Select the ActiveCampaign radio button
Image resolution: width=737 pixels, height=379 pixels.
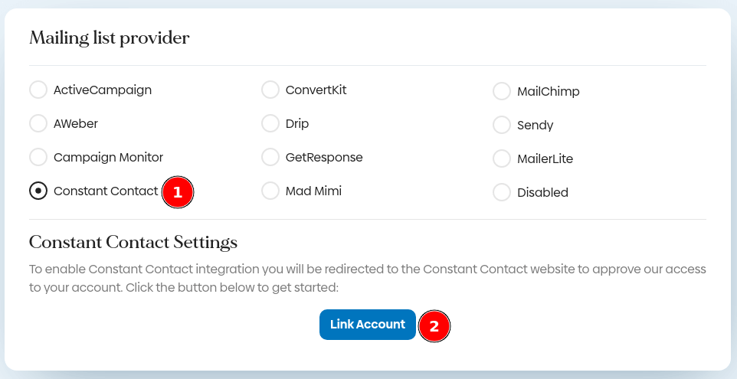(38, 90)
